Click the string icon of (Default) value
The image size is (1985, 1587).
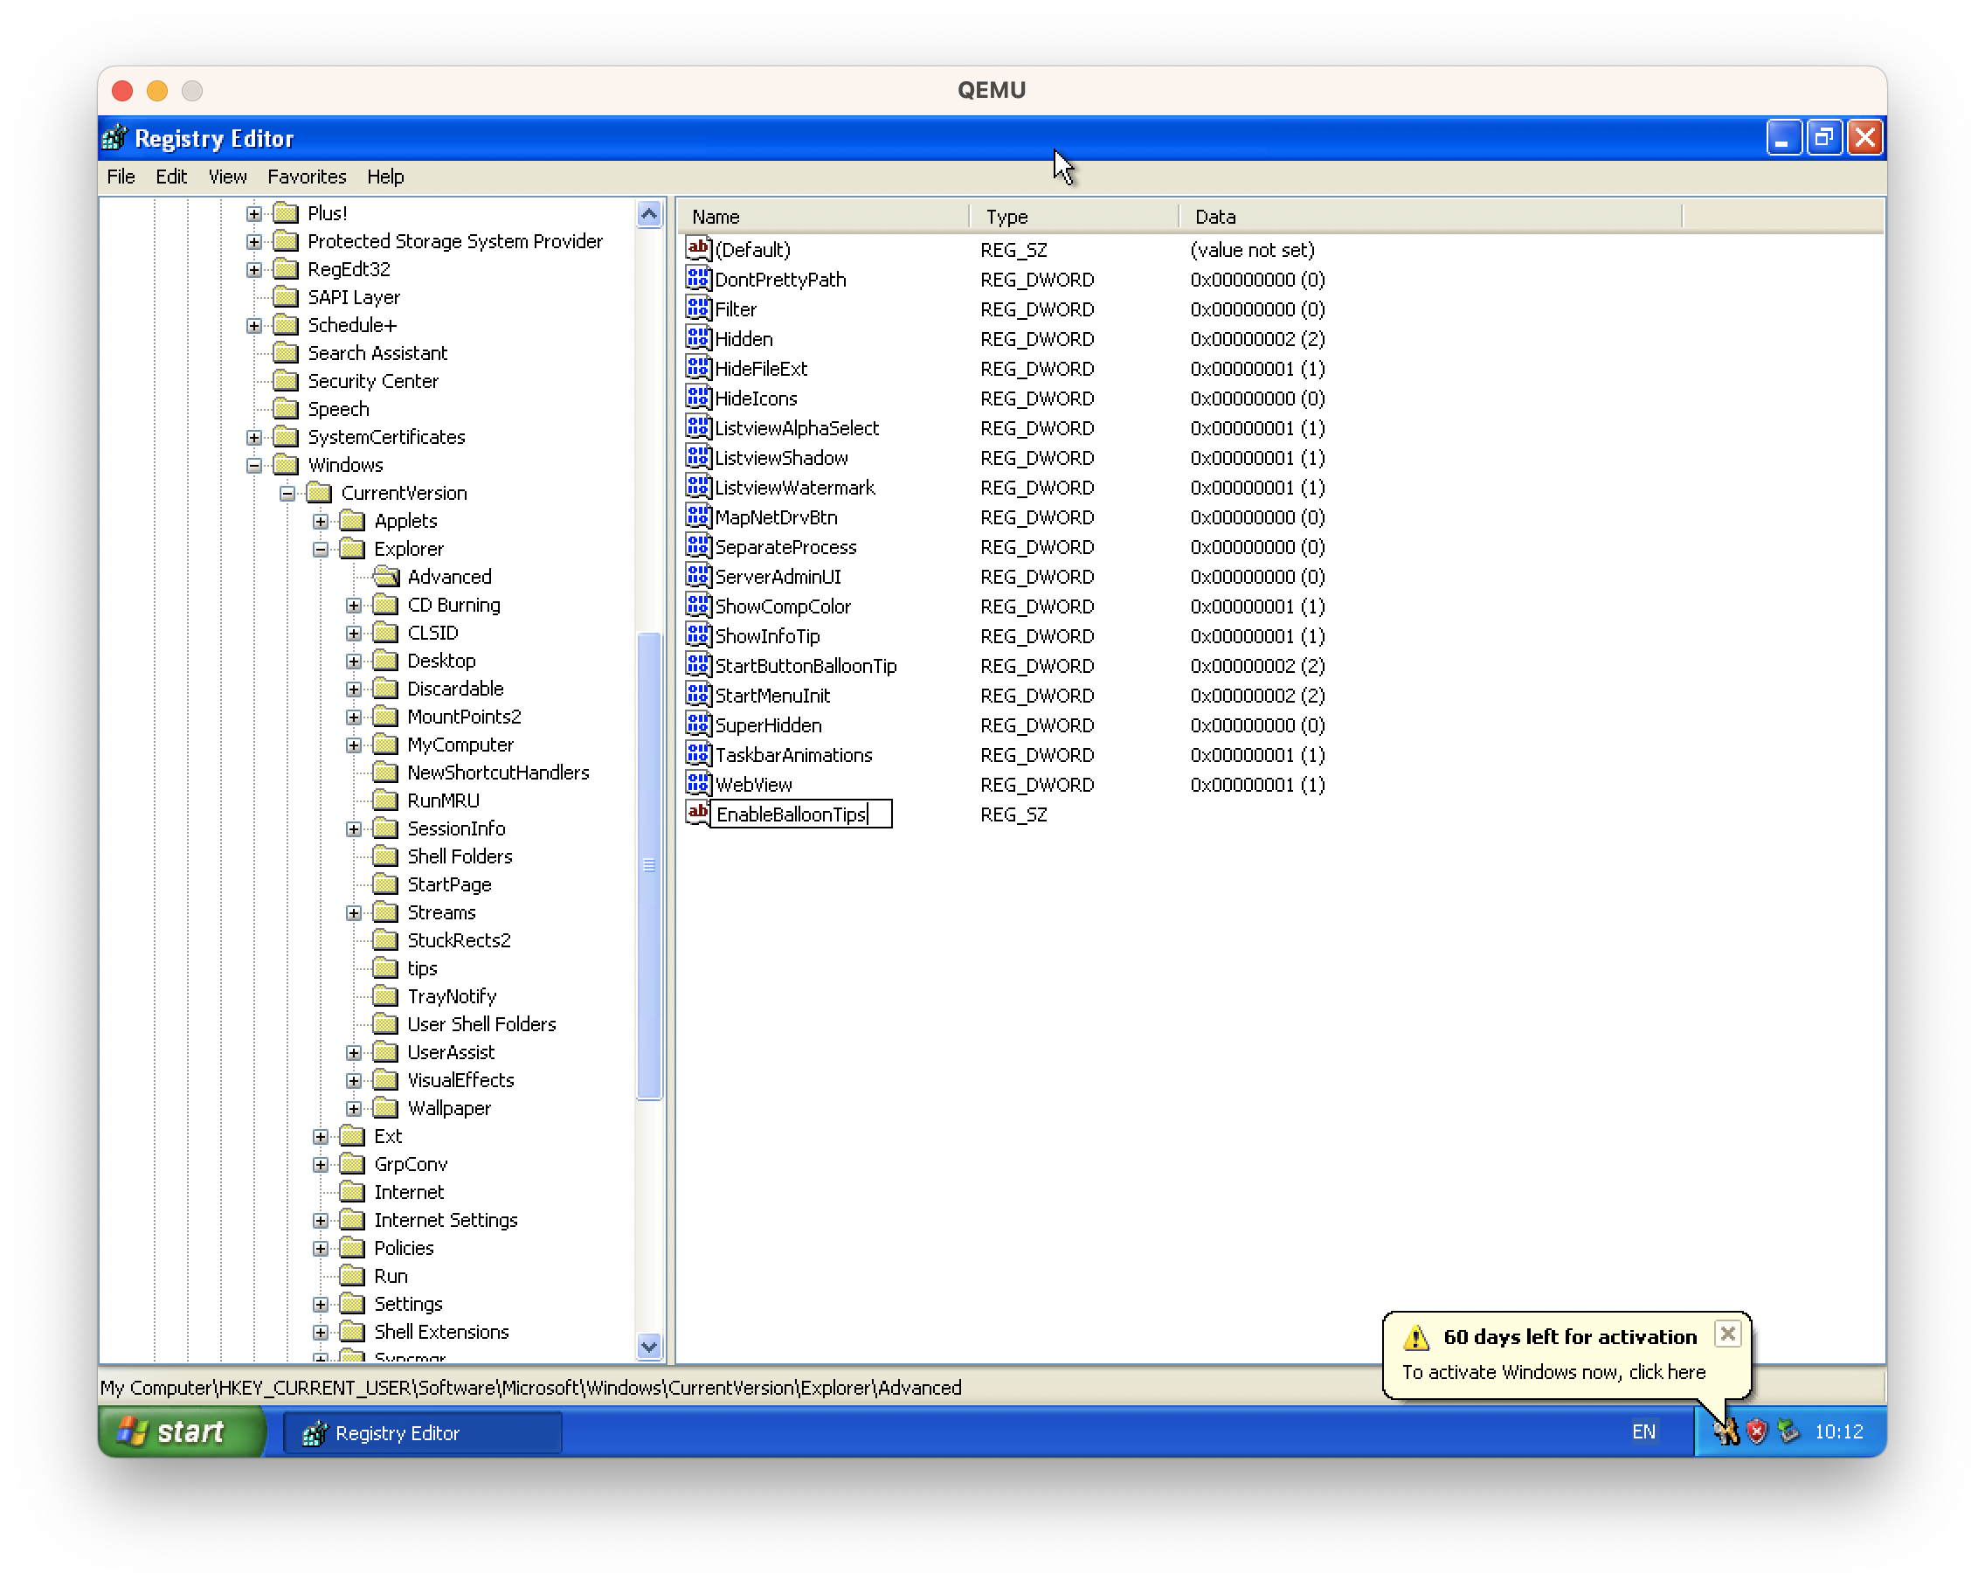(x=699, y=248)
